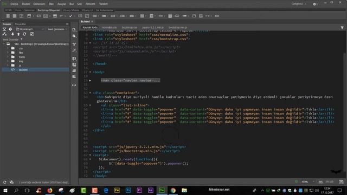Image resolution: width=347 pixels, height=195 pixels.
Task: Click the open documents icon in the code toolbar
Action: coord(74,30)
